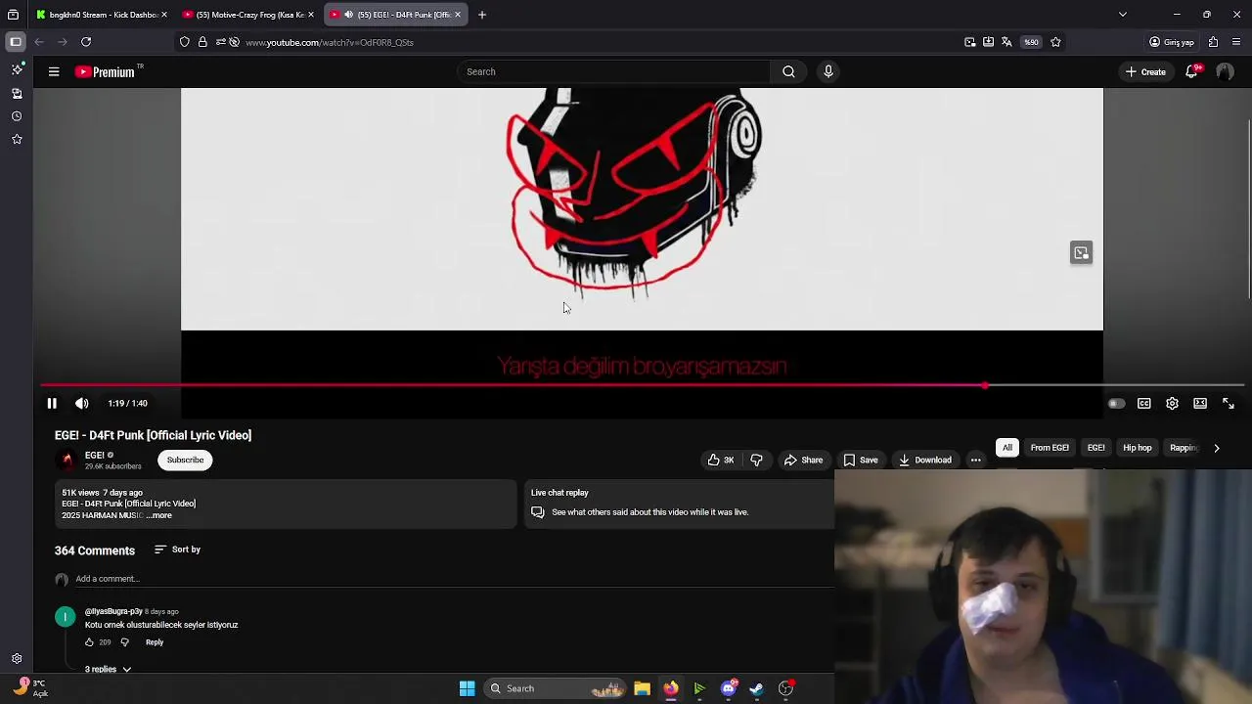The image size is (1252, 704).
Task: Open YouTube notifications bell
Action: [1191, 71]
